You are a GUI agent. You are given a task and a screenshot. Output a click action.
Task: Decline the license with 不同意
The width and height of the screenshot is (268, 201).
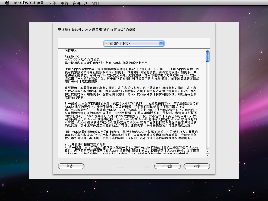167,166
